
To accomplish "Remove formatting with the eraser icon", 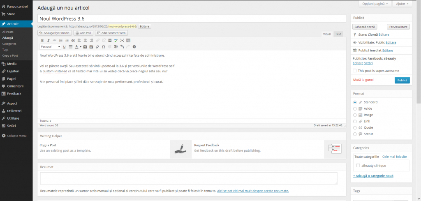I will pos(97,47).
